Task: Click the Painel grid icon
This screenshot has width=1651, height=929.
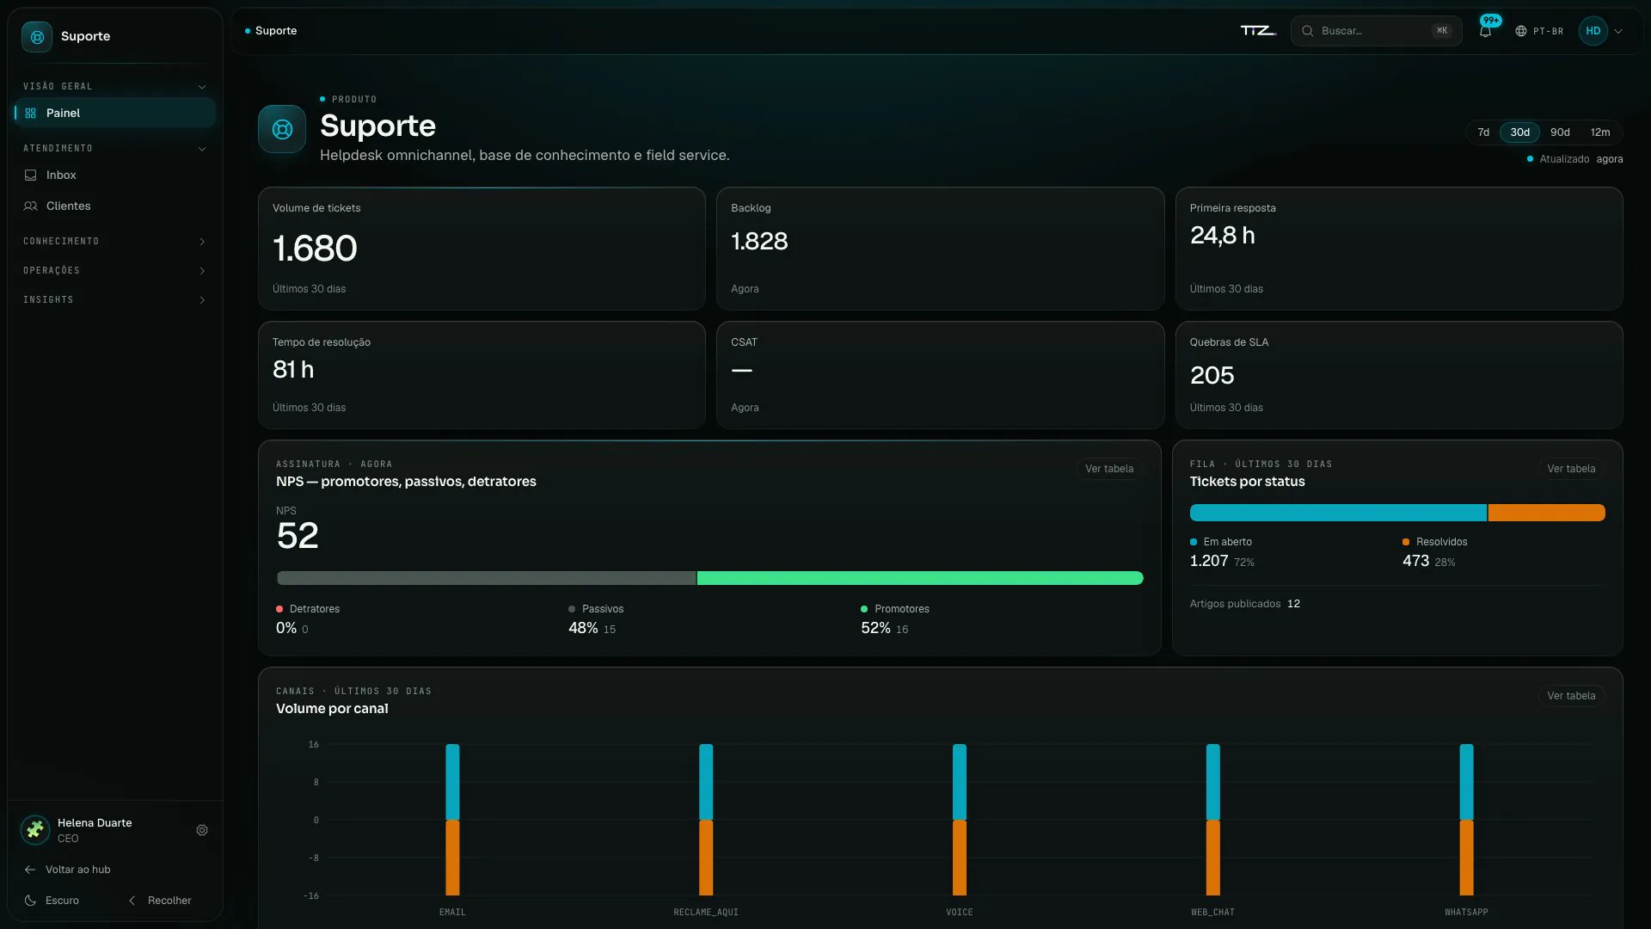Action: (31, 114)
